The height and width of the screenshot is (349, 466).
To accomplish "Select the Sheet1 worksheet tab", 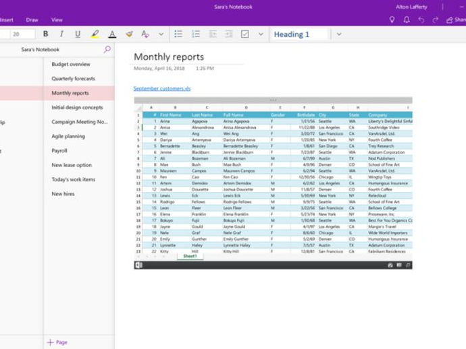I will pos(190,256).
